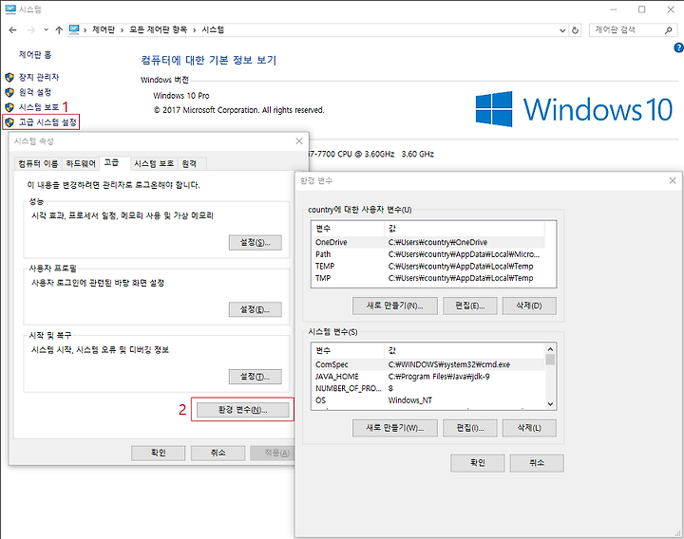Click shield icon beside 장치 관리자
The width and height of the screenshot is (684, 539).
[9, 78]
